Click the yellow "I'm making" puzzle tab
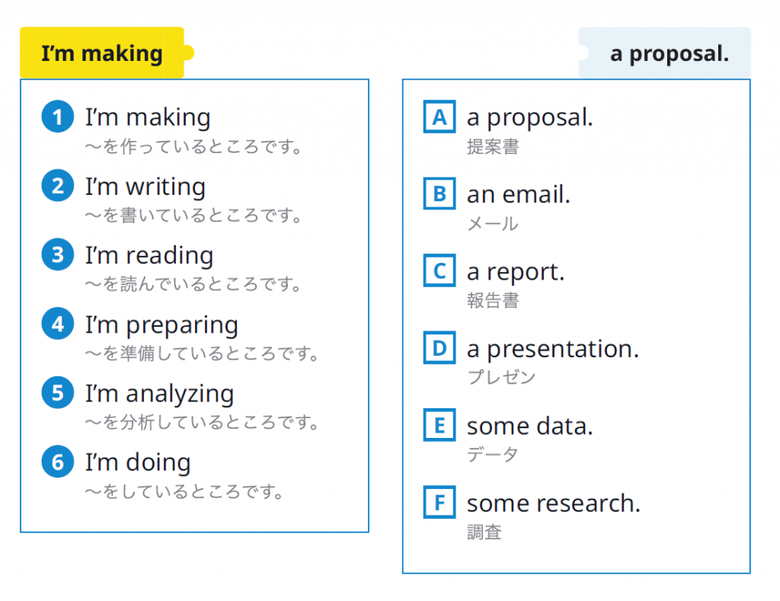Image resolution: width=780 pixels, height=601 pixels. coord(102,53)
